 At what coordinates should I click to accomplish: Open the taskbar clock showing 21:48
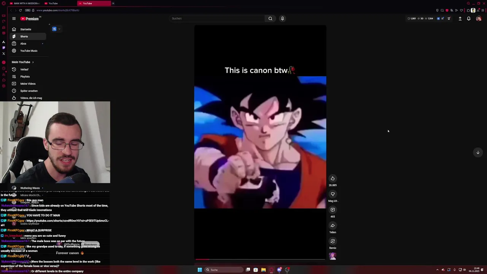(x=474, y=270)
